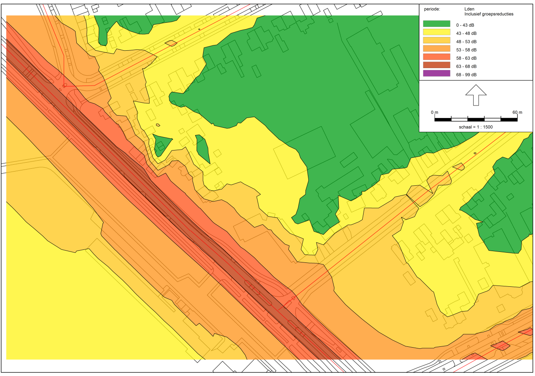Screen dimensions: 535x376
Task: Click the "0 - 43 dB" legend label
Action: click(x=465, y=25)
